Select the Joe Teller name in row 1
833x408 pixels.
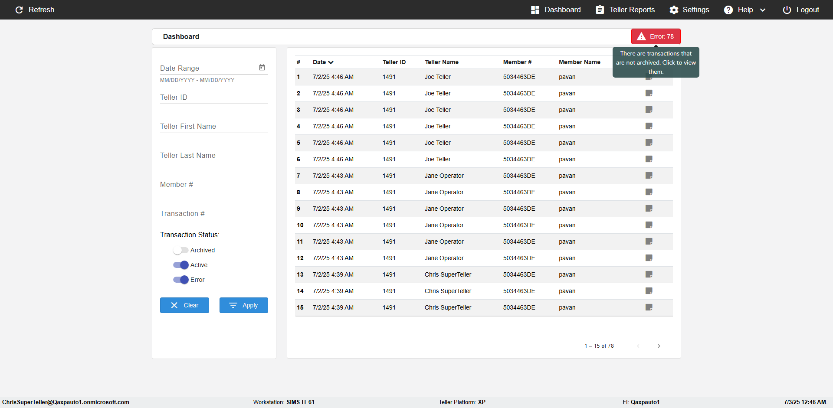(x=438, y=77)
